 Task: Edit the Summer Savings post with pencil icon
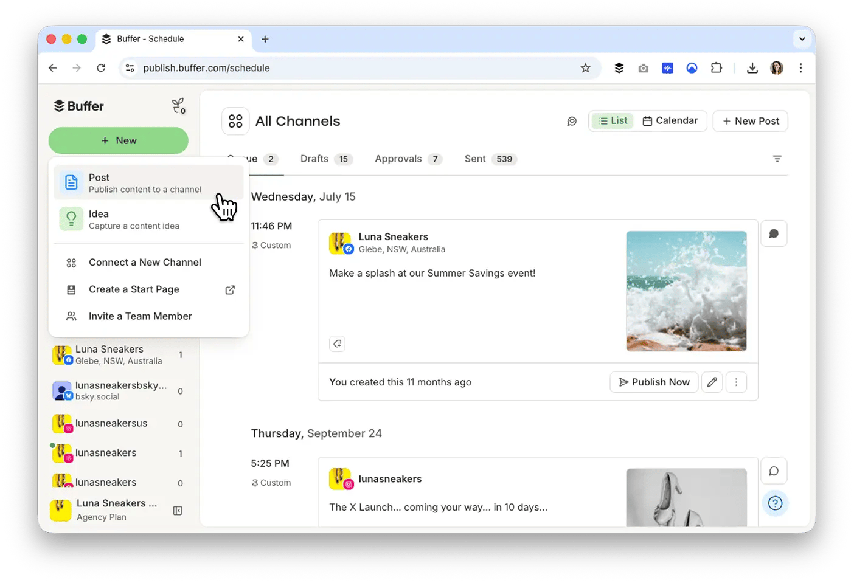(x=712, y=382)
